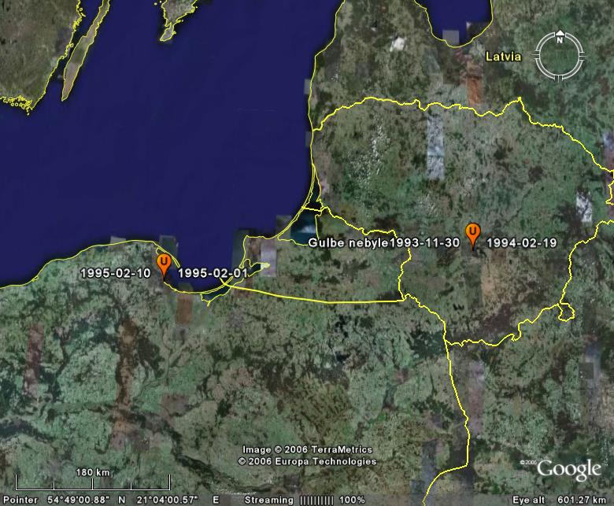Click the Google logo watermark
Screen dimensions: 614x506
coord(568,469)
